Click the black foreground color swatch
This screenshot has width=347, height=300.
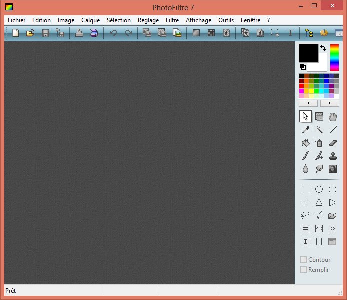point(308,53)
